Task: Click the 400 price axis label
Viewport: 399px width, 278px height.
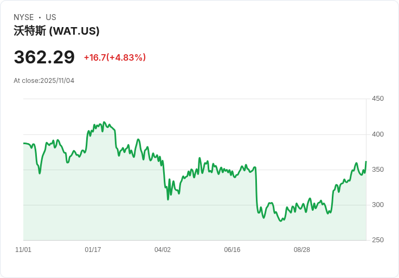Action: click(378, 134)
